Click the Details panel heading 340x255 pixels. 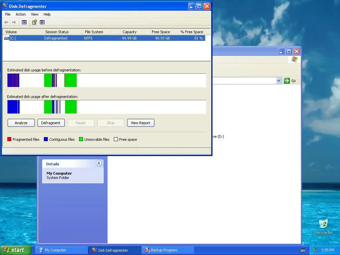coord(53,164)
